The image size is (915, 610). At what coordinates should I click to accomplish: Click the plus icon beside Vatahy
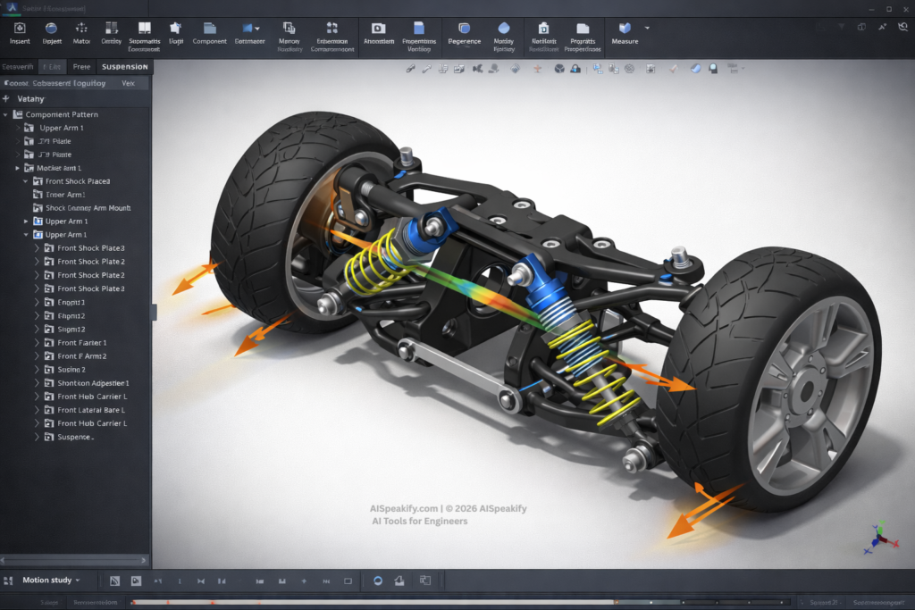tap(6, 98)
